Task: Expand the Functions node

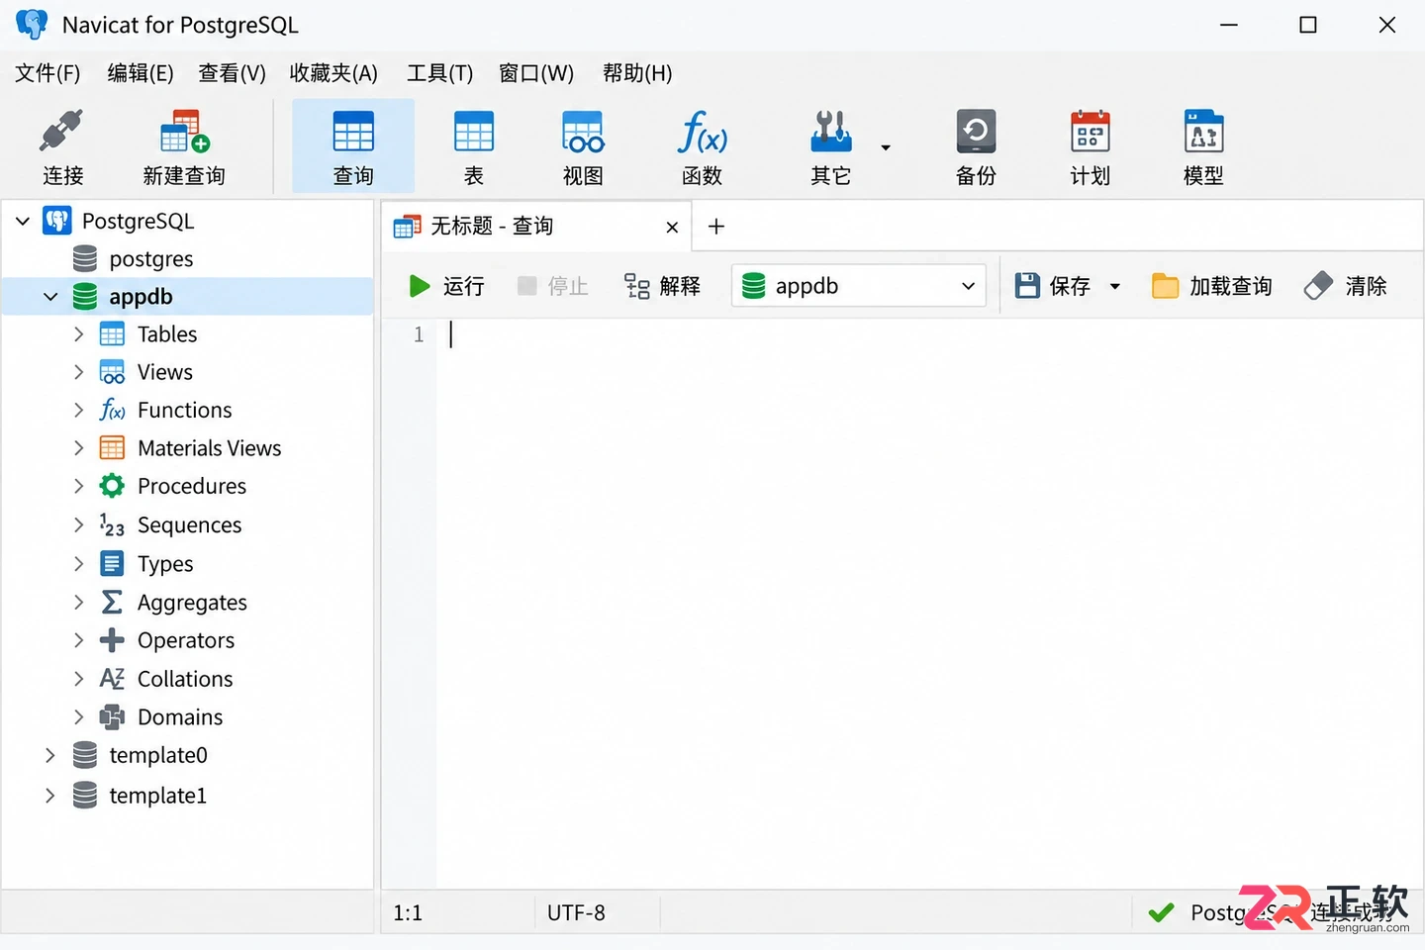Action: coord(78,410)
